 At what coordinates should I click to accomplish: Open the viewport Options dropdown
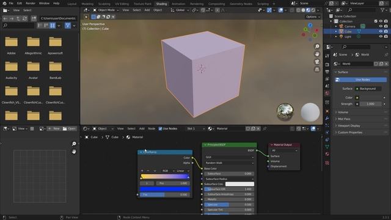click(x=313, y=16)
